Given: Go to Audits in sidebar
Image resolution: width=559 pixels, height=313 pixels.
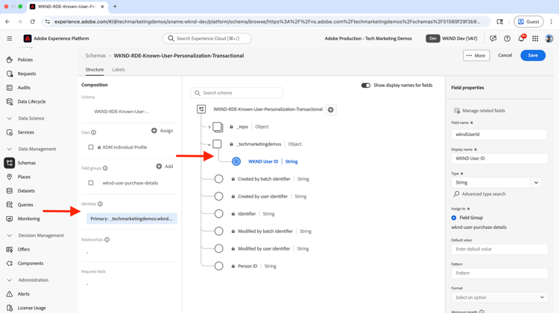Looking at the screenshot, I should [x=24, y=88].
